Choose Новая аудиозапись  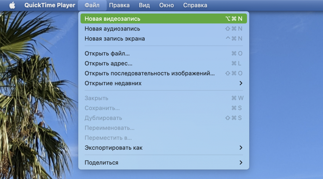point(164,29)
